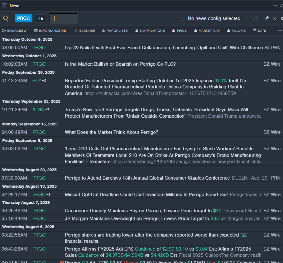Open the Sources filter dropdown
The width and height of the screenshot is (283, 263).
14,31
